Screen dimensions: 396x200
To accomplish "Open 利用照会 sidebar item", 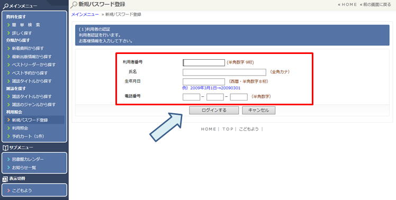I will (x=20, y=128).
